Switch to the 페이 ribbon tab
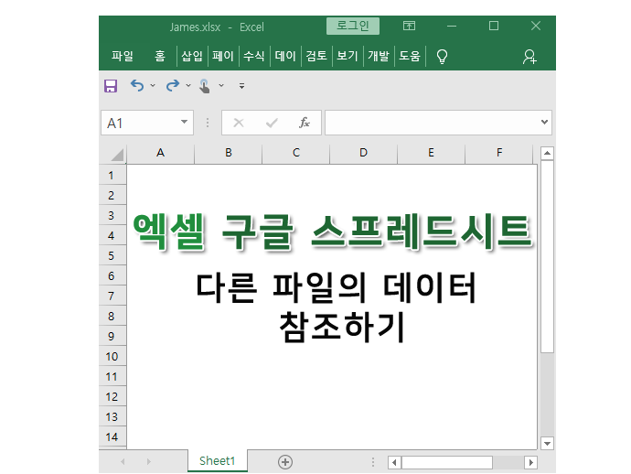Viewport: 631px width, 474px height. 223,56
